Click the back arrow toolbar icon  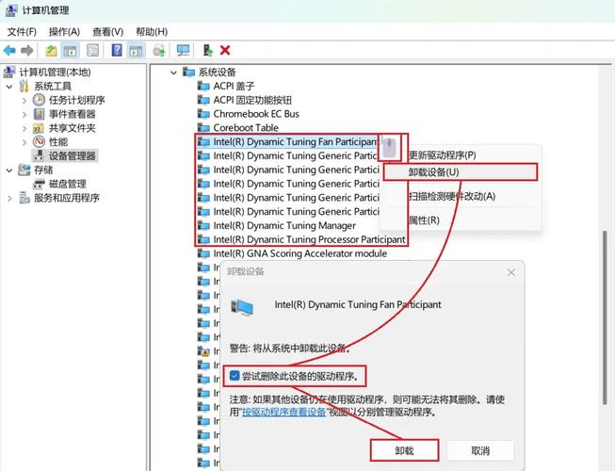click(x=10, y=50)
